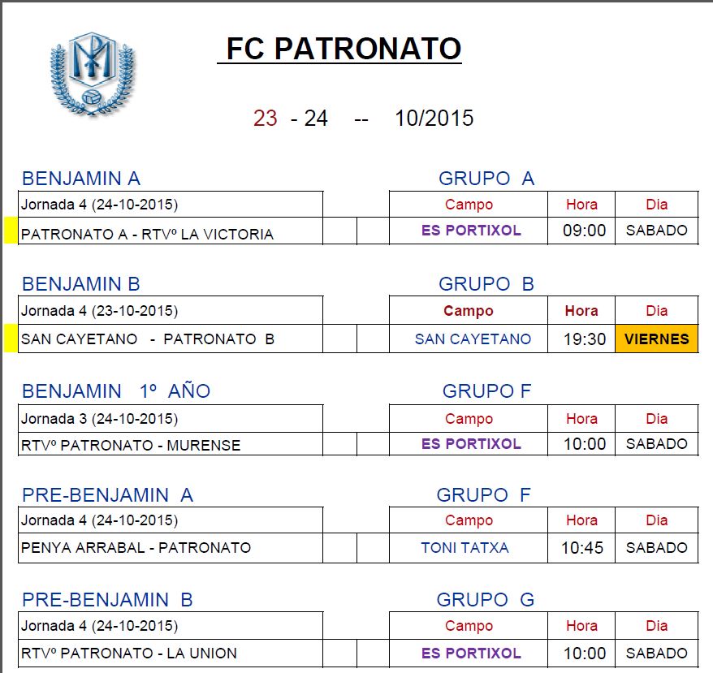The image size is (713, 673).
Task: Click the GRUPO B heading
Action: [x=486, y=284]
